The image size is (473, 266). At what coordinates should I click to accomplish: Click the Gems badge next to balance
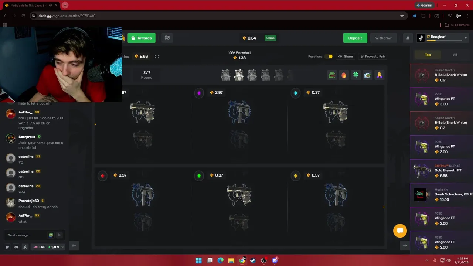click(x=270, y=38)
